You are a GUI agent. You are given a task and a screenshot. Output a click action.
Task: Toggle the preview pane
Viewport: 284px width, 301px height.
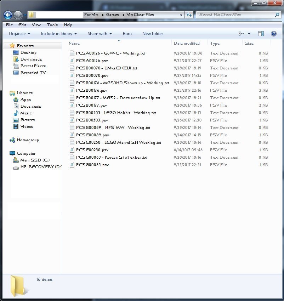tap(261, 34)
